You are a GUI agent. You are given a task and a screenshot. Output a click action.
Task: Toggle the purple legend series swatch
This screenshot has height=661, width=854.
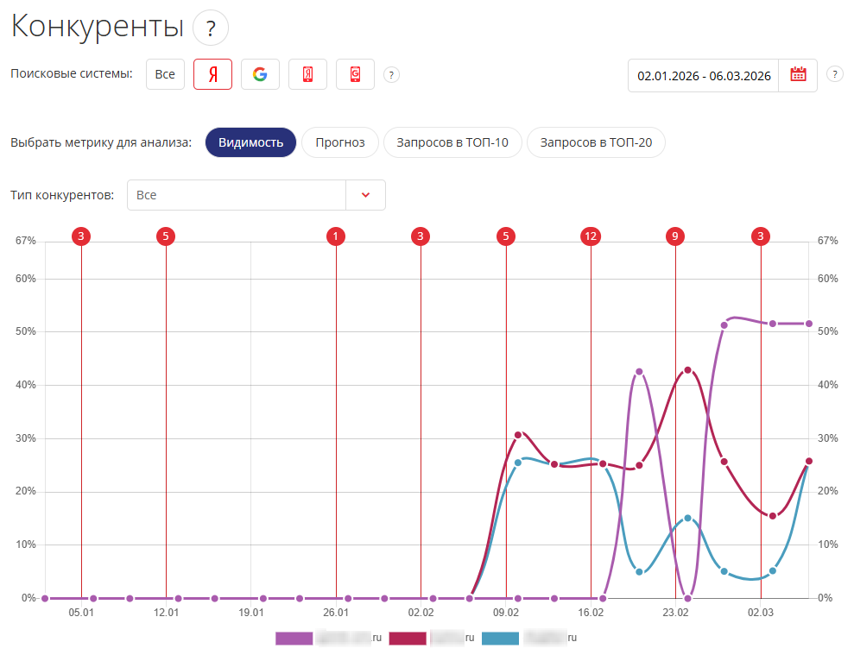[x=294, y=639]
